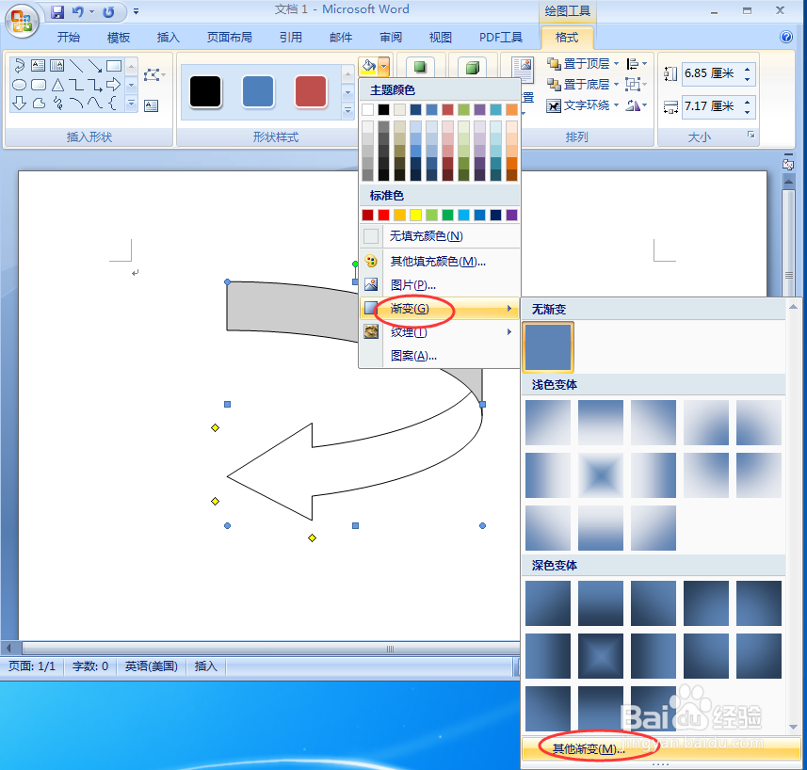Select the vertical text box shape
The width and height of the screenshot is (807, 770).
pyautogui.click(x=57, y=65)
